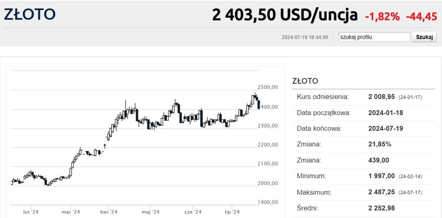Image resolution: width=442 pixels, height=218 pixels.
Task: Click the 2024-07-19 18:44:00 timestamp
Action: click(305, 38)
